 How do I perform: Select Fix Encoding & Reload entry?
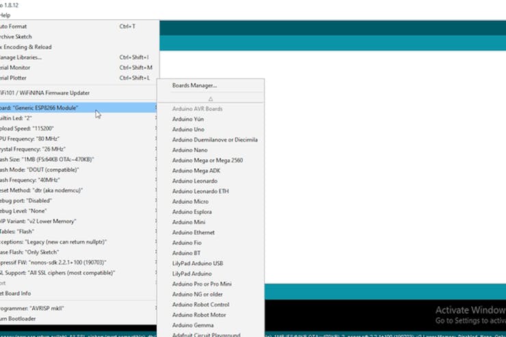click(79, 47)
